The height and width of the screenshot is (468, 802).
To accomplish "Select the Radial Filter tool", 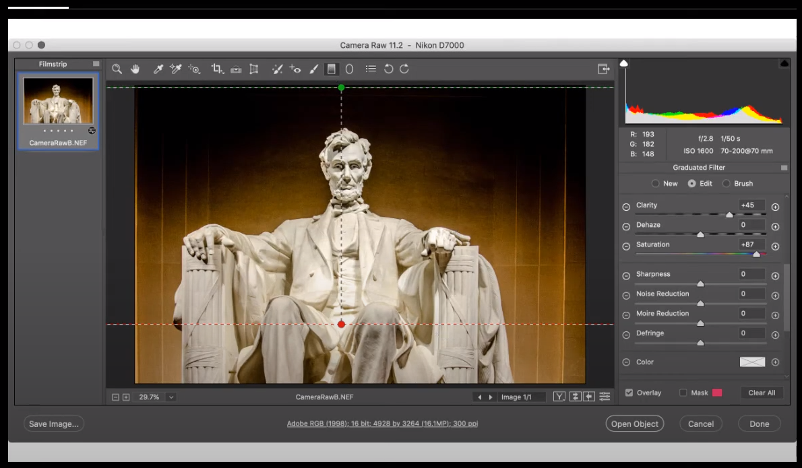I will [349, 69].
